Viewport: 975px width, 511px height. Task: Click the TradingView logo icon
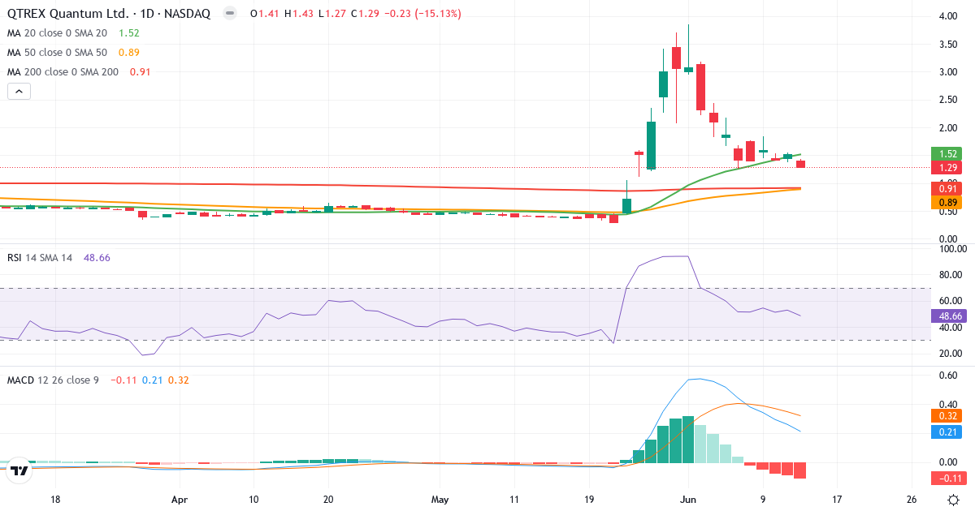pos(19,469)
